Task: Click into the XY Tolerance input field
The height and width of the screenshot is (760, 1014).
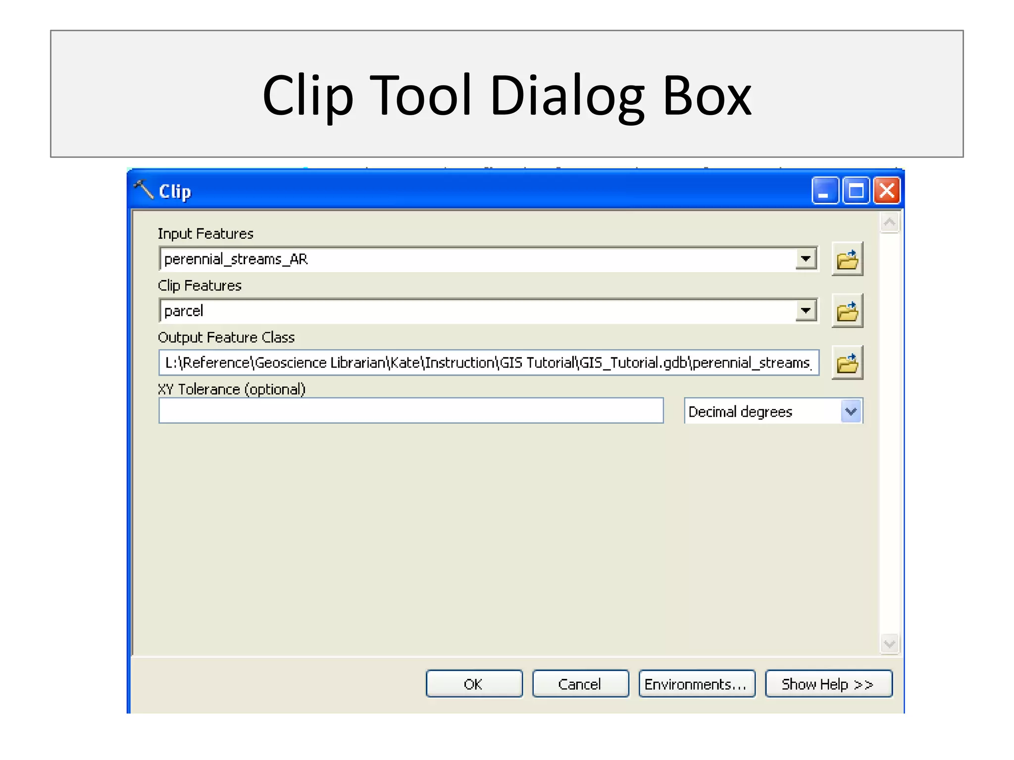Action: (411, 411)
